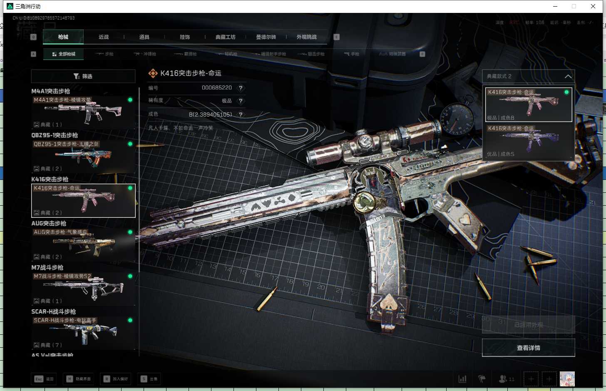
Task: Switch to the 近战 tab
Action: click(104, 37)
